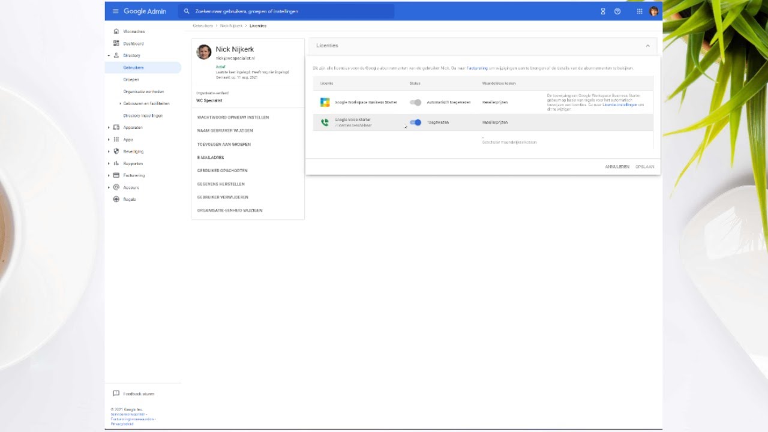Screen dimensions: 768x432
Task: Click the 'Maandelijkse kosten' column header
Action: coord(499,83)
